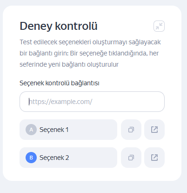
Task: Click the gray A badge circle
Action: pyautogui.click(x=31, y=130)
